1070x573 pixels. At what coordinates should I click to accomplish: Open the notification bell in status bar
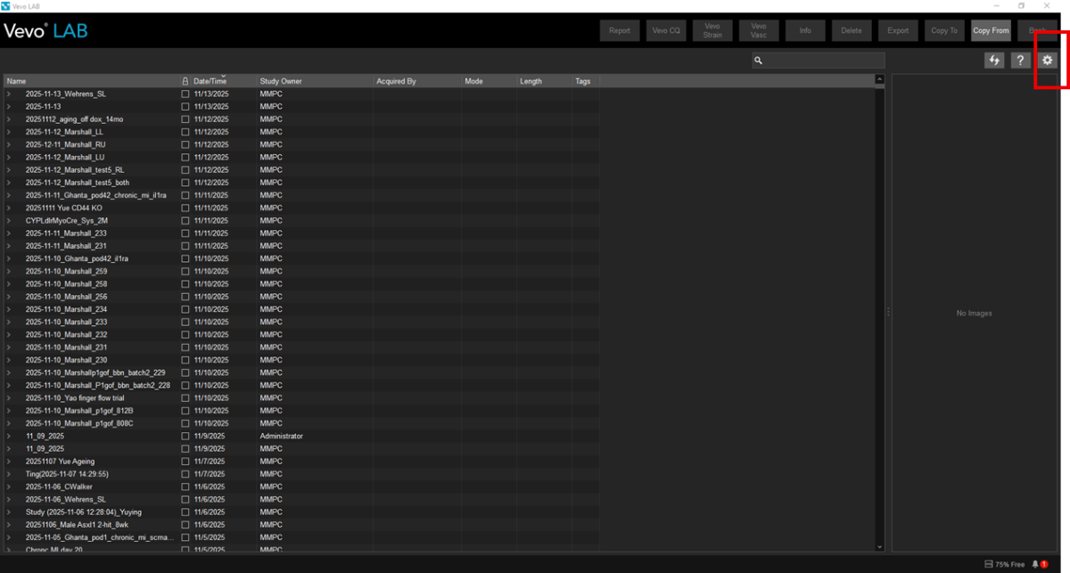[1036, 564]
